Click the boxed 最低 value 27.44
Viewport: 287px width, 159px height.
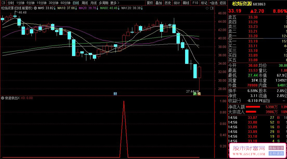pyautogui.click(x=253, y=75)
